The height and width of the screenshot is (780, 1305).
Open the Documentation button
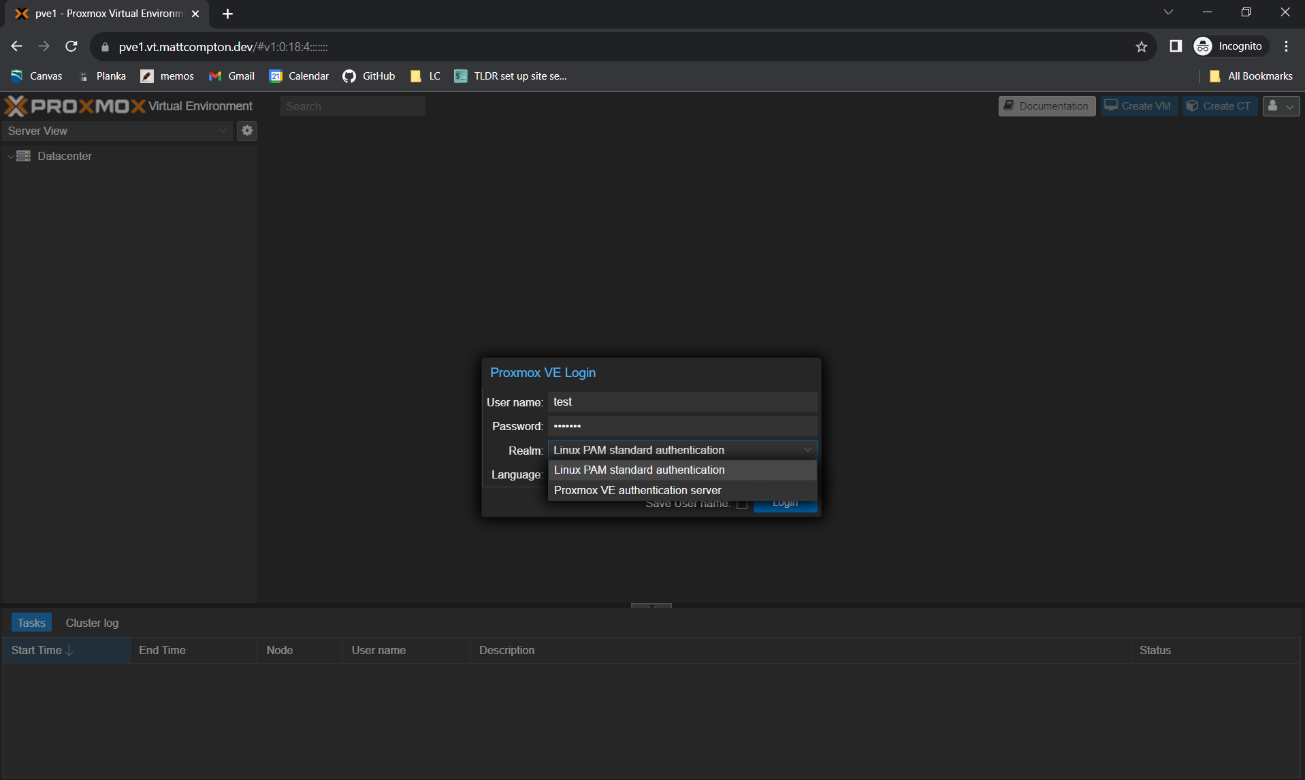pyautogui.click(x=1047, y=106)
